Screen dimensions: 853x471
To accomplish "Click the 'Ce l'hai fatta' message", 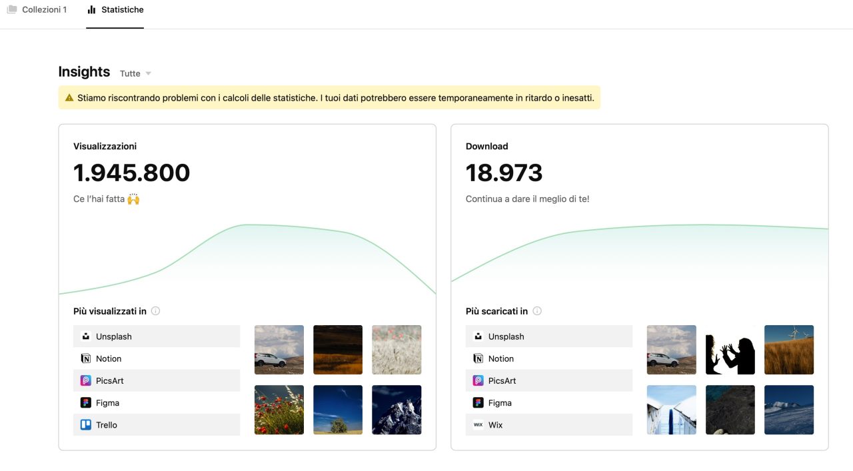I will pyautogui.click(x=107, y=199).
